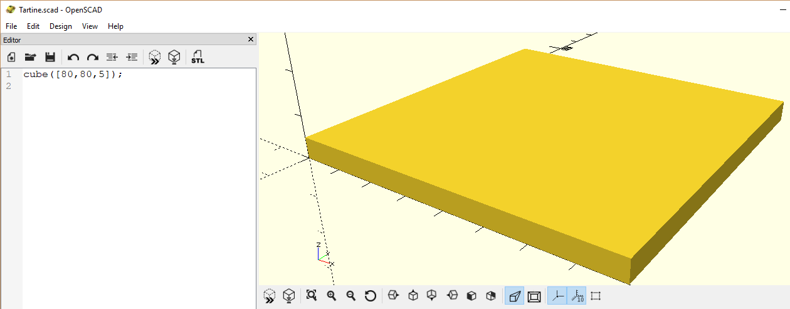This screenshot has height=309, width=790.
Task: Toggle scale markers on the axes
Action: [576, 296]
